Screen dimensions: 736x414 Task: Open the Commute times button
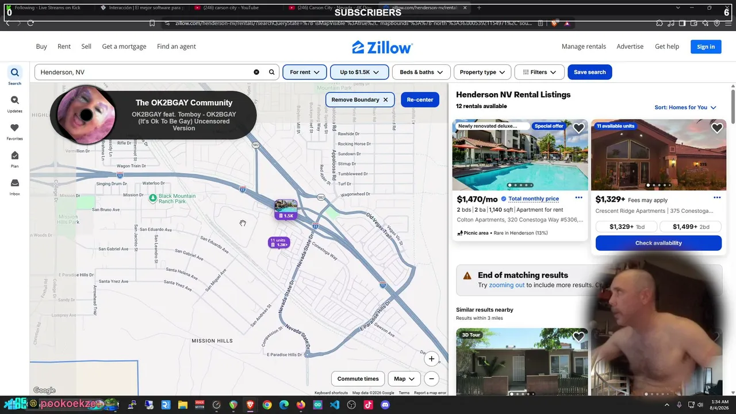(x=358, y=378)
